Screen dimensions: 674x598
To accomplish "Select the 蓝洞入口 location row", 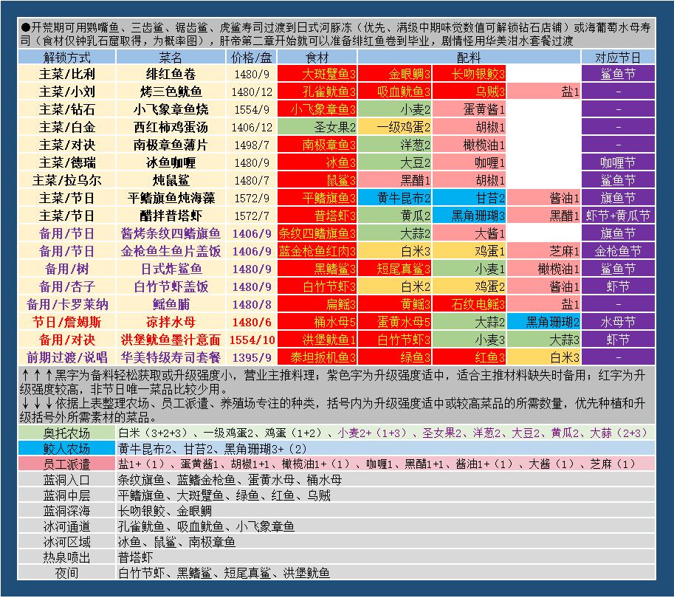I will pyautogui.click(x=337, y=479).
